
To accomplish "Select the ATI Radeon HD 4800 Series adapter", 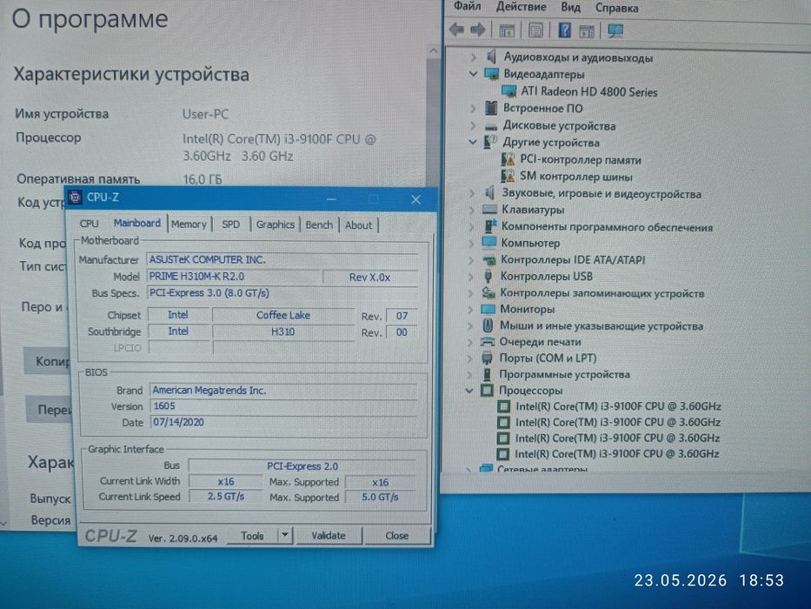I will coord(588,92).
